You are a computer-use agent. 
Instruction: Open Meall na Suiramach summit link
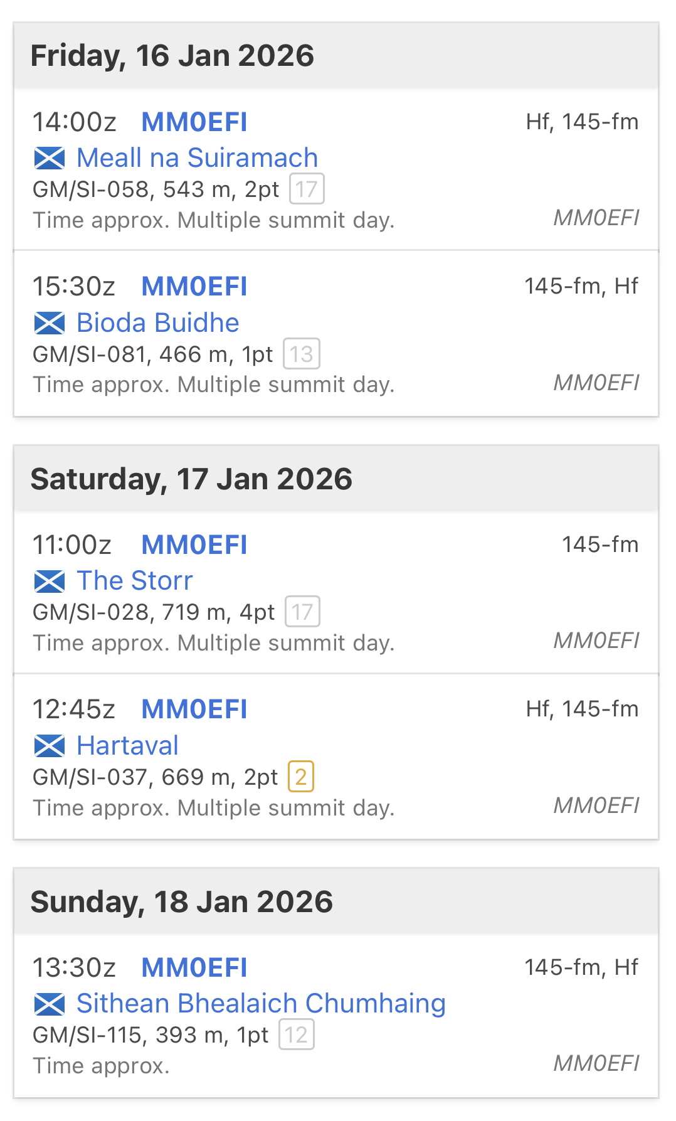click(x=197, y=158)
